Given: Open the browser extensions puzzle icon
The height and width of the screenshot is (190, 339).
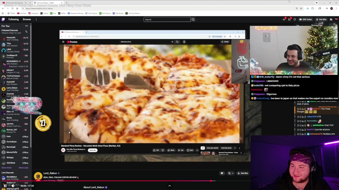Looking at the screenshot, I should click(x=313, y=8).
